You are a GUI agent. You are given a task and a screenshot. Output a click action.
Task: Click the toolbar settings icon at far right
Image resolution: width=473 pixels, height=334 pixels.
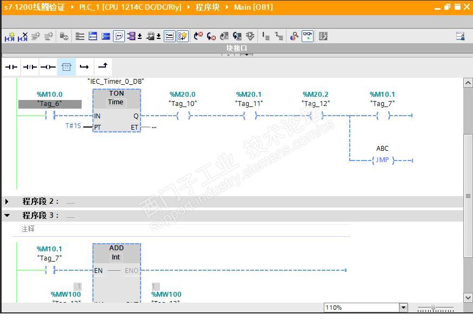coord(461,37)
